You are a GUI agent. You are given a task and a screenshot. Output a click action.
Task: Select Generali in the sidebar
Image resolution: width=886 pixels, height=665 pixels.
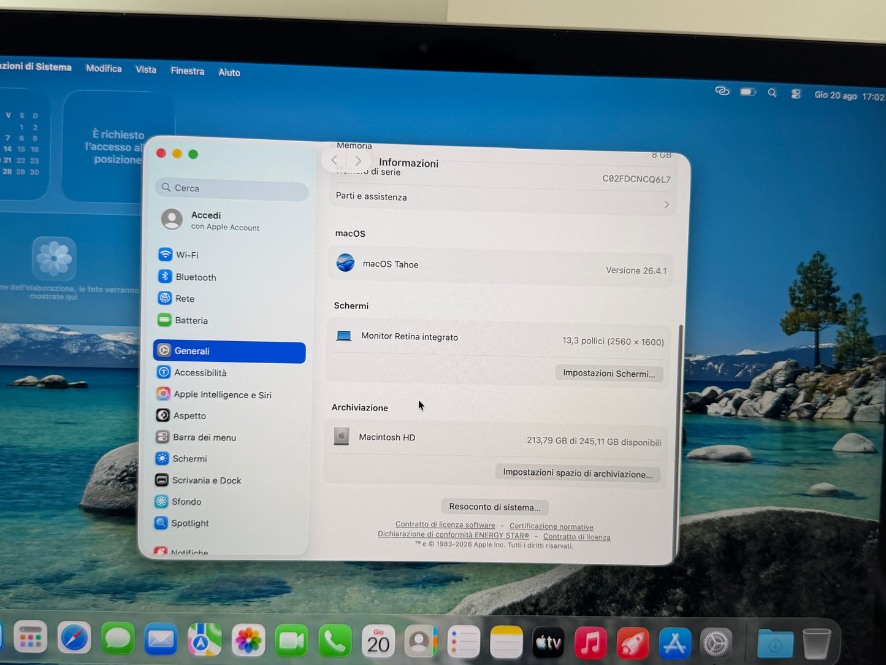click(x=229, y=351)
